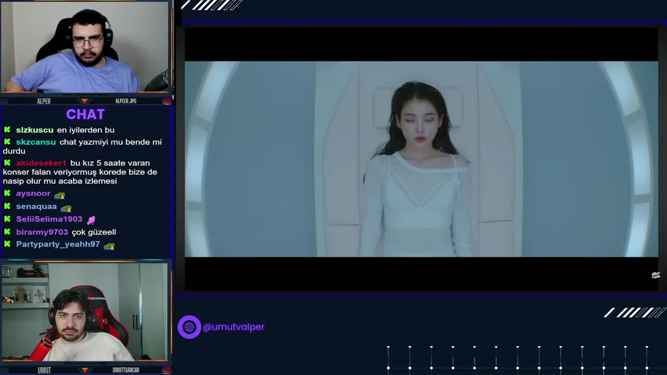Click Umut's webcam feed
The image size is (667, 375).
[84, 311]
